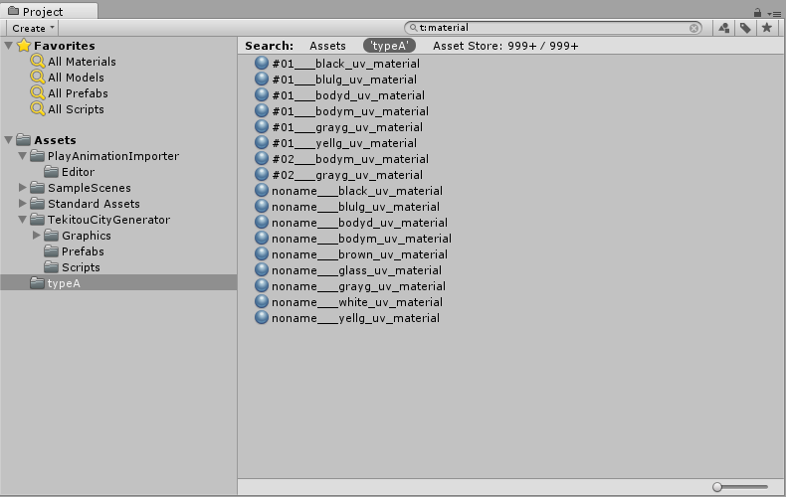The width and height of the screenshot is (786, 497).
Task: Click the Editor folder icon
Action: pyautogui.click(x=51, y=172)
